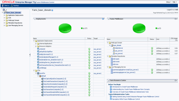Open the PasSerializationManager(V1.2) deployment
This screenshot has height=101, width=179.
[49, 57]
